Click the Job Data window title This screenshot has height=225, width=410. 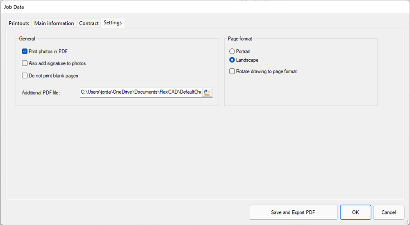tap(14, 7)
